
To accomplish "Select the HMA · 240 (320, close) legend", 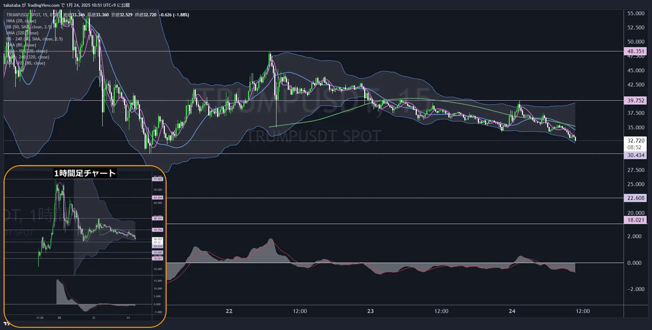I will [x=28, y=57].
